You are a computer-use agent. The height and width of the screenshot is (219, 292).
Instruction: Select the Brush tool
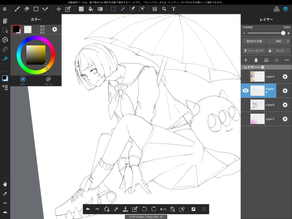(17, 9)
